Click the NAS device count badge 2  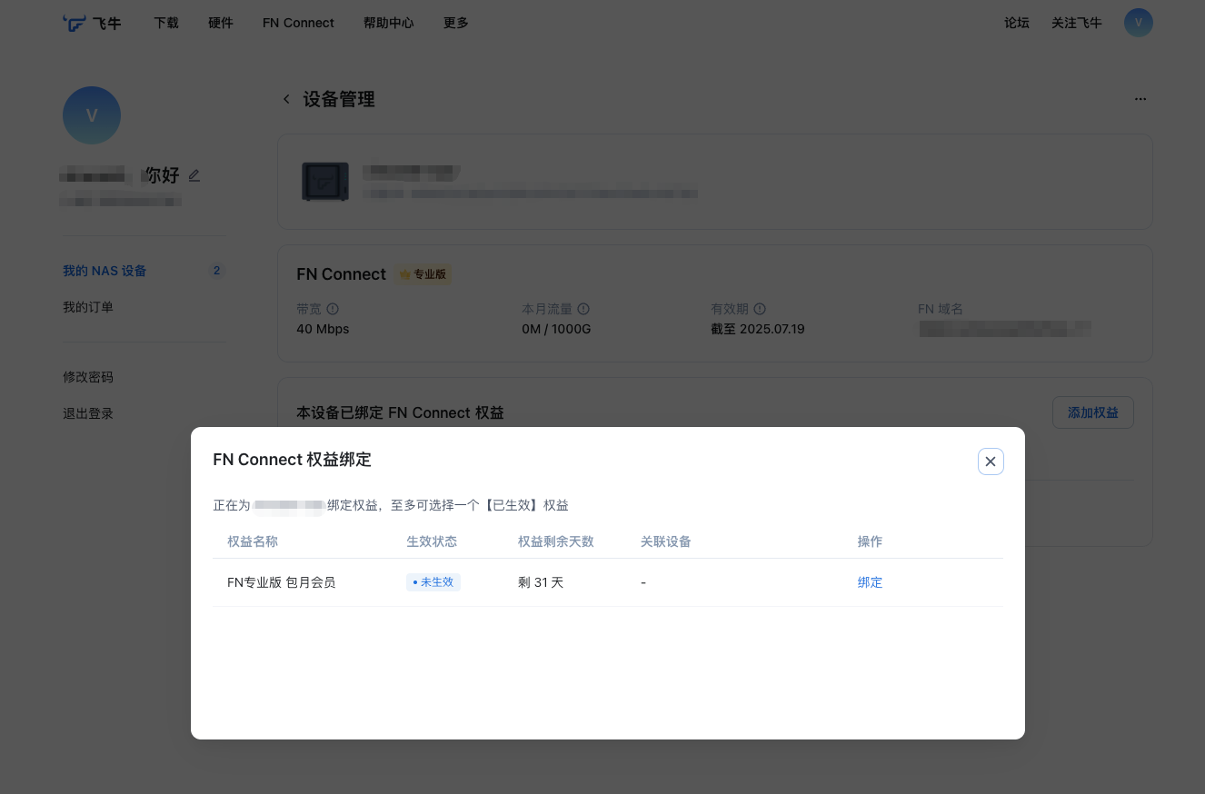[216, 271]
